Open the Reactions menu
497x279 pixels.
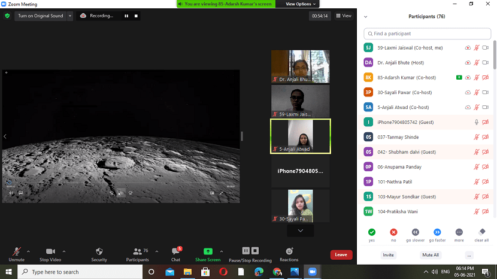(289, 254)
